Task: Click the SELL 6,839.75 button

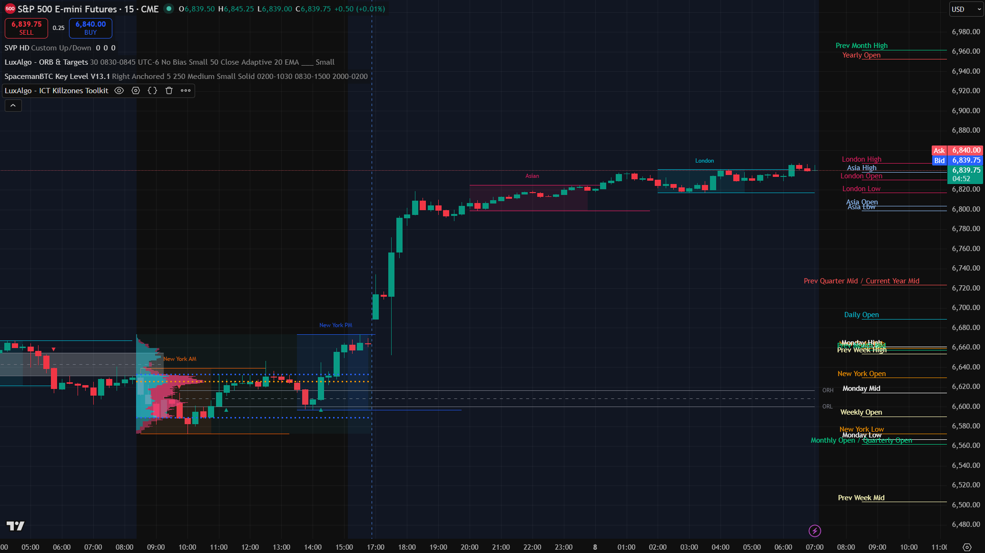Action: tap(26, 28)
